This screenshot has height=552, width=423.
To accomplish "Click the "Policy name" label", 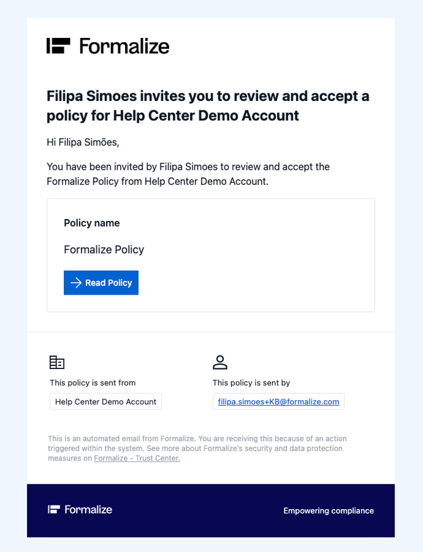I will (x=92, y=223).
